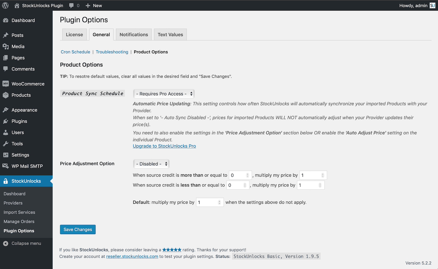Click the Collapse menu arrow icon
This screenshot has height=269, width=438.
(x=5, y=243)
